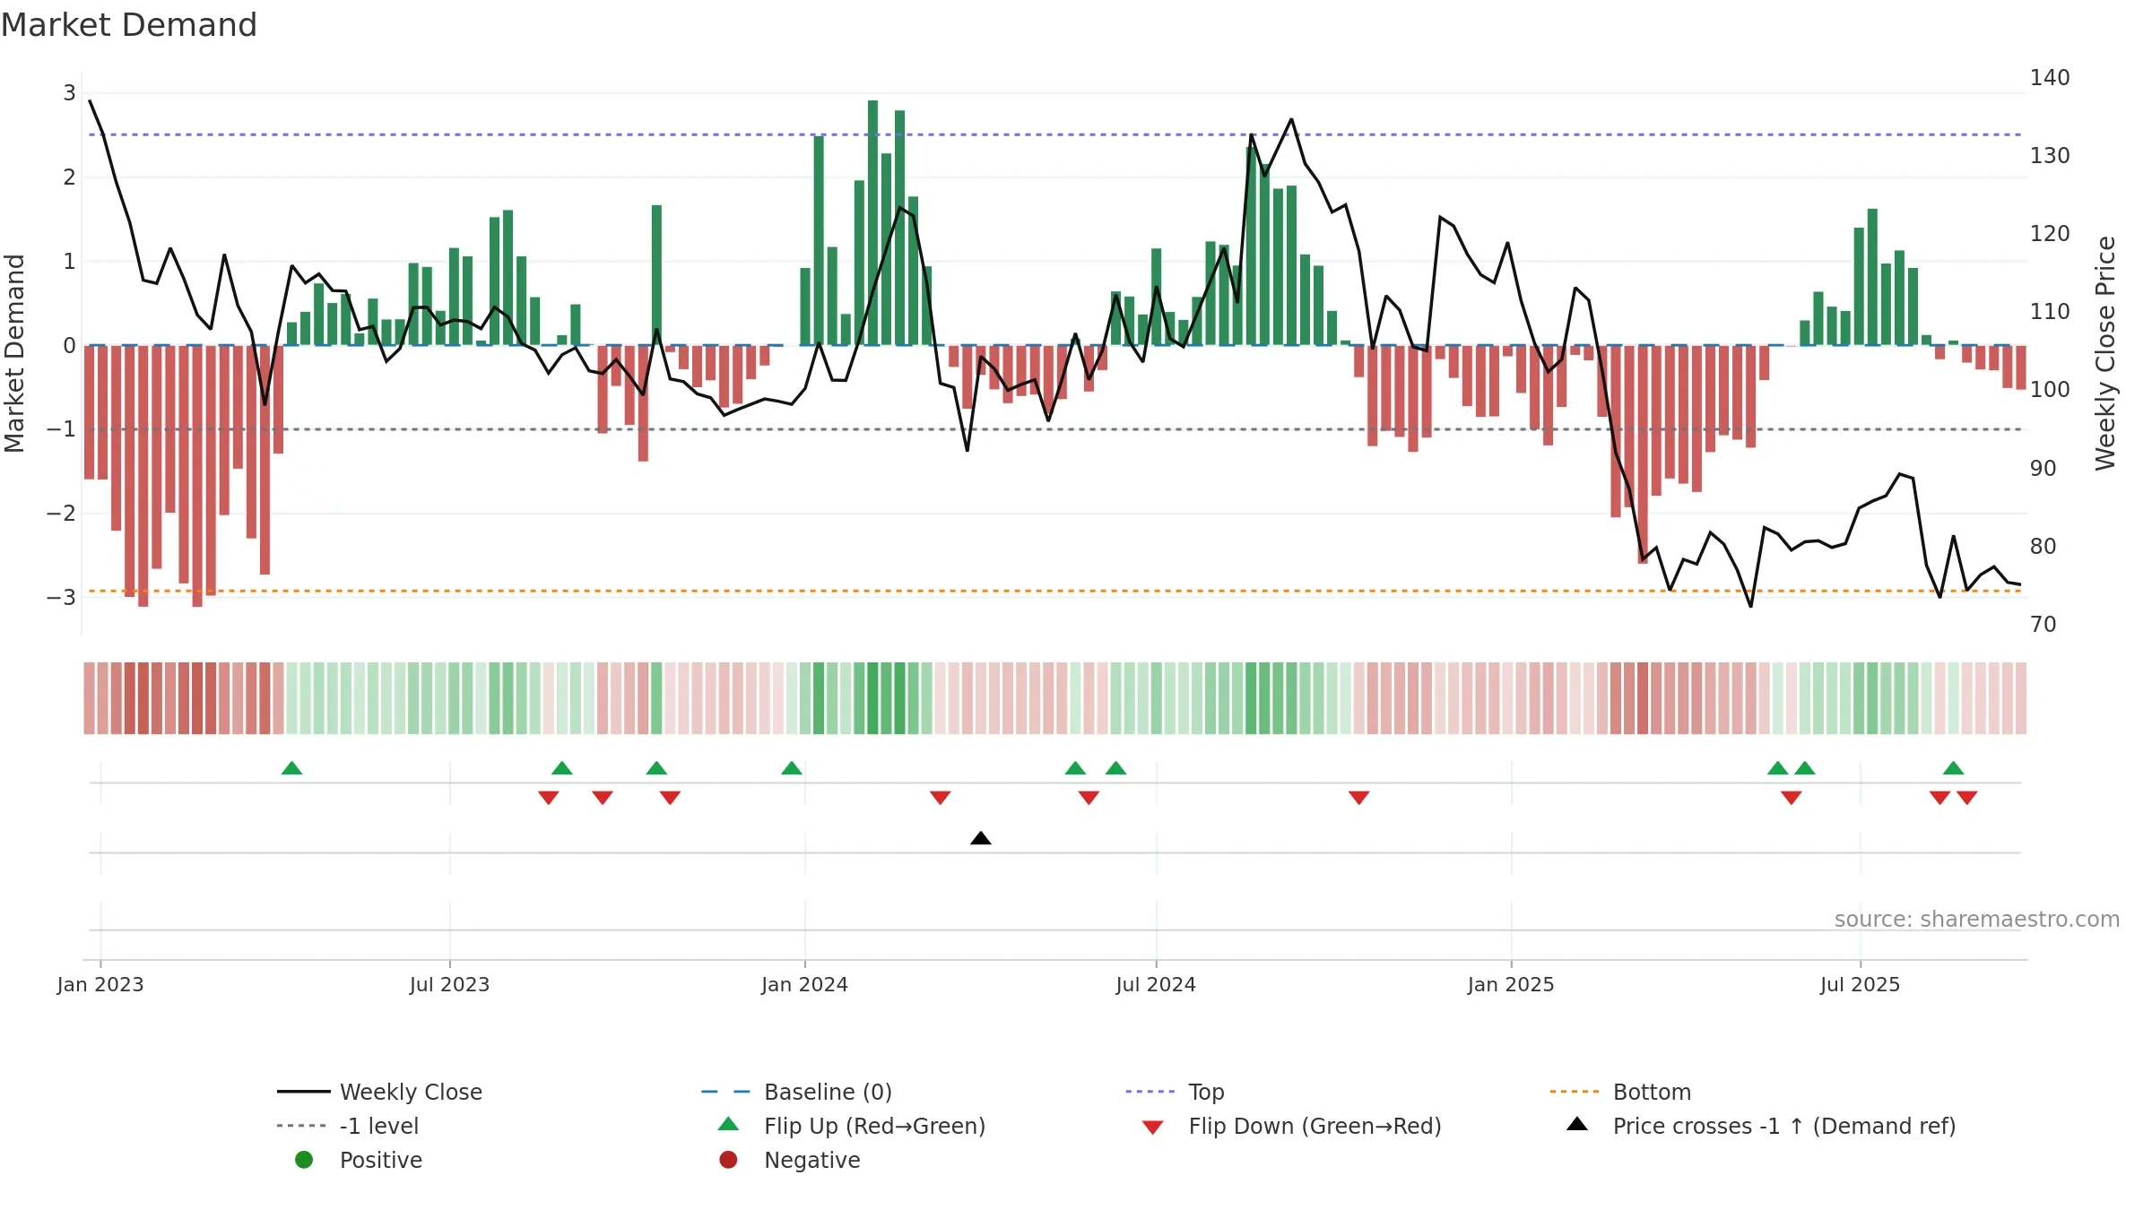Screen dimensions: 2152x1210
Task: Click the green Positive circle in legend
Action: click(304, 1160)
